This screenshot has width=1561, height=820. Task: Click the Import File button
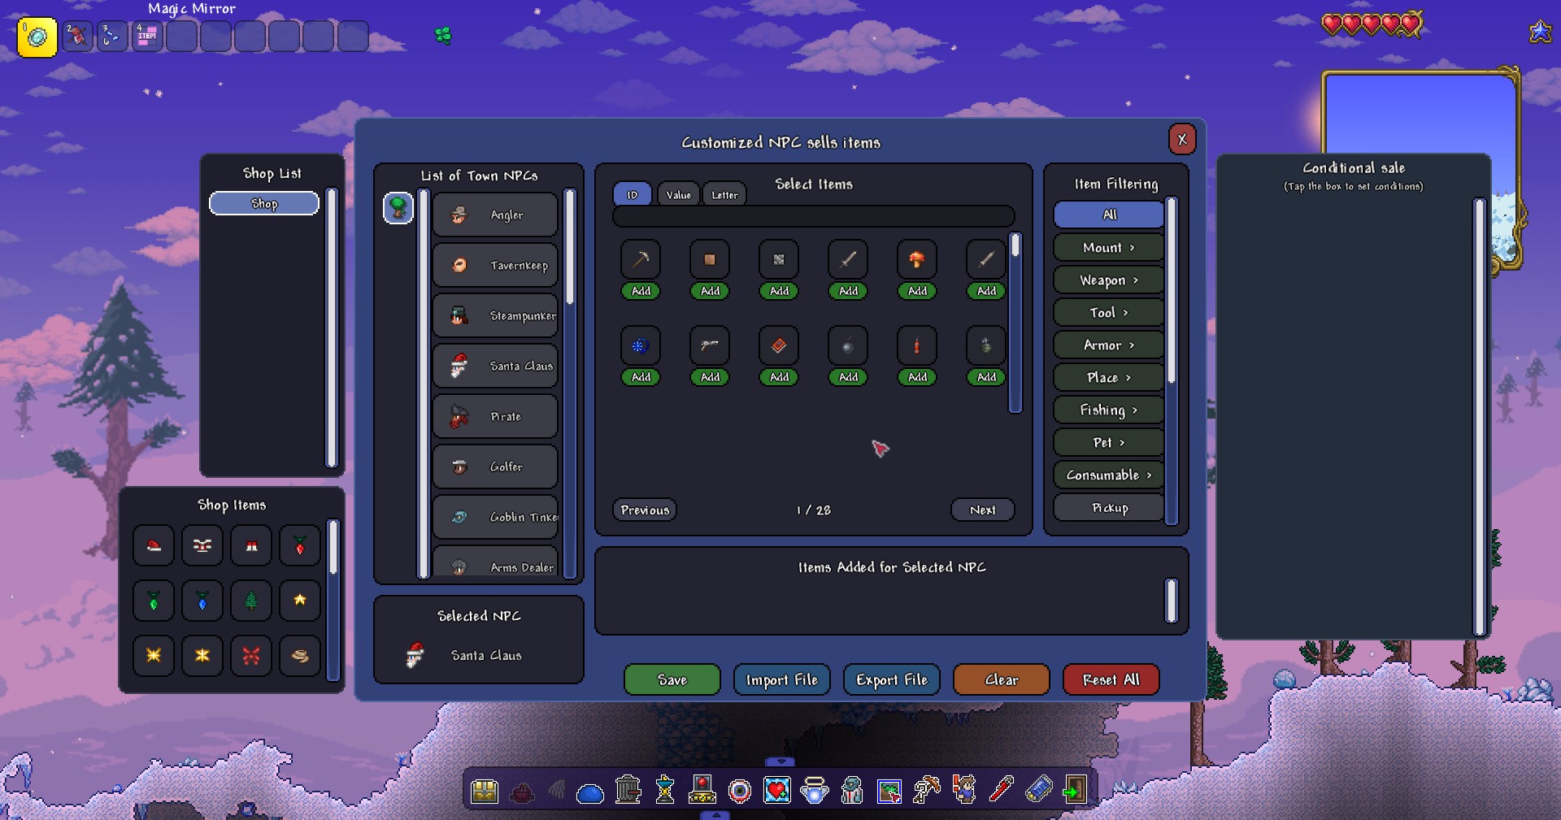click(781, 679)
